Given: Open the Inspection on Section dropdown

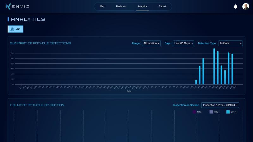Looking at the screenshot, I should [220, 105].
